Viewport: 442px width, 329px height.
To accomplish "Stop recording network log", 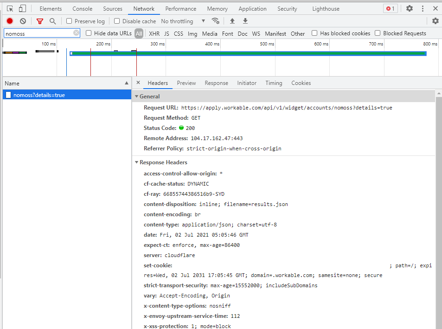I will (x=9, y=21).
